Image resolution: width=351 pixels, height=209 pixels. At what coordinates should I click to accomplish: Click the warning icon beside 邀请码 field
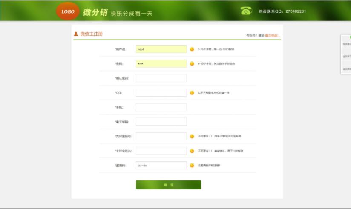pyautogui.click(x=192, y=165)
